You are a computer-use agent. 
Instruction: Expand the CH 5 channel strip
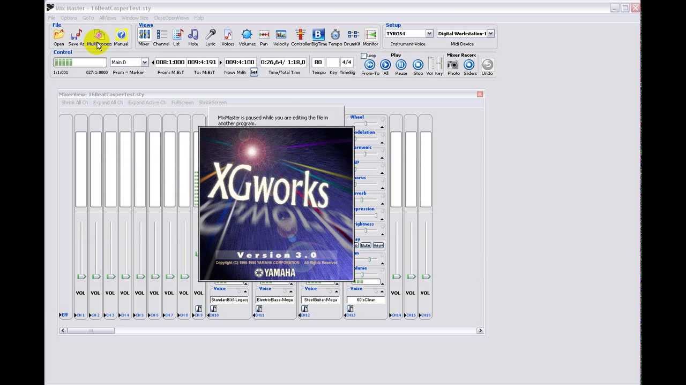click(135, 315)
